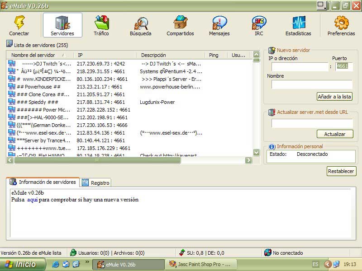Click the Actualizar server.met group icon
Viewport: 362px width, 271px height.
[272, 112]
